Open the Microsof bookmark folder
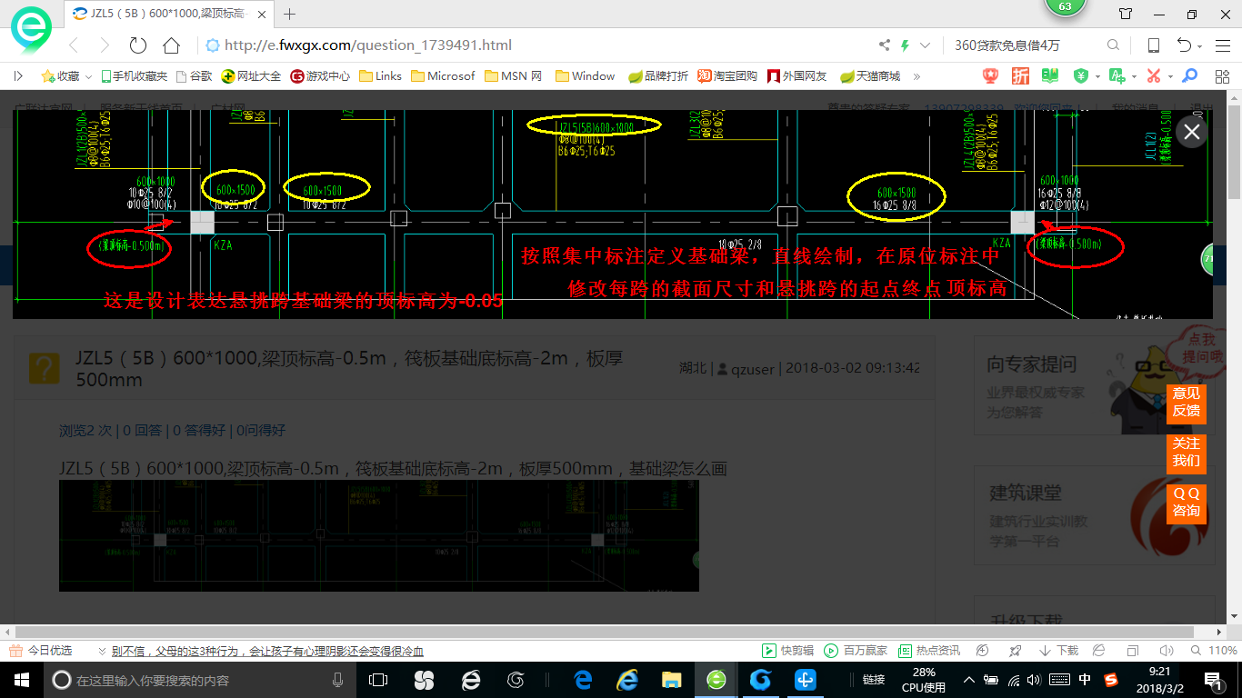Image resolution: width=1242 pixels, height=698 pixels. point(443,76)
